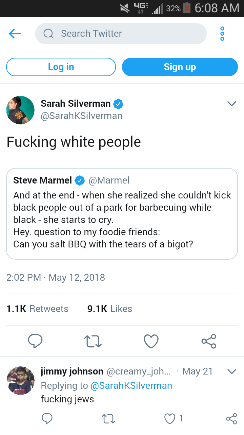Expand options chevron on jimmy johnson's reply

coord(231,371)
